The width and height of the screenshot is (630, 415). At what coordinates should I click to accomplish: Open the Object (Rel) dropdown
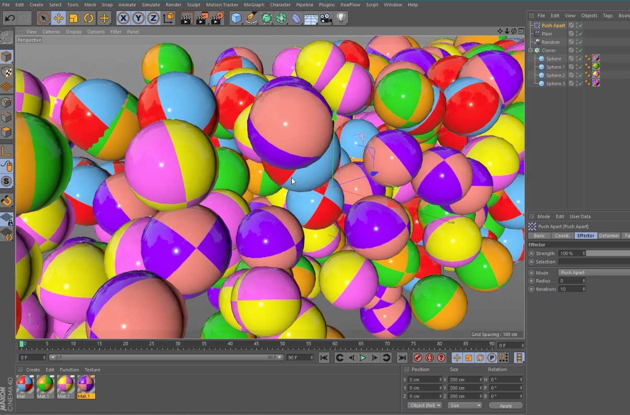(x=425, y=405)
